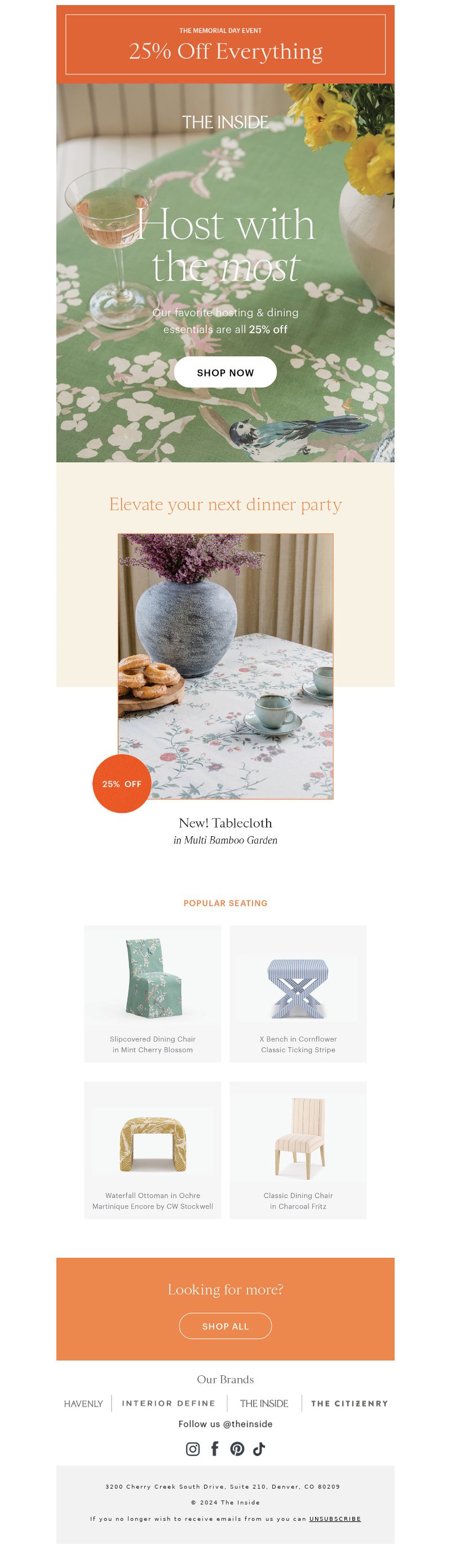The width and height of the screenshot is (451, 1566).
Task: Open the Instagram icon link
Action: tap(192, 1449)
